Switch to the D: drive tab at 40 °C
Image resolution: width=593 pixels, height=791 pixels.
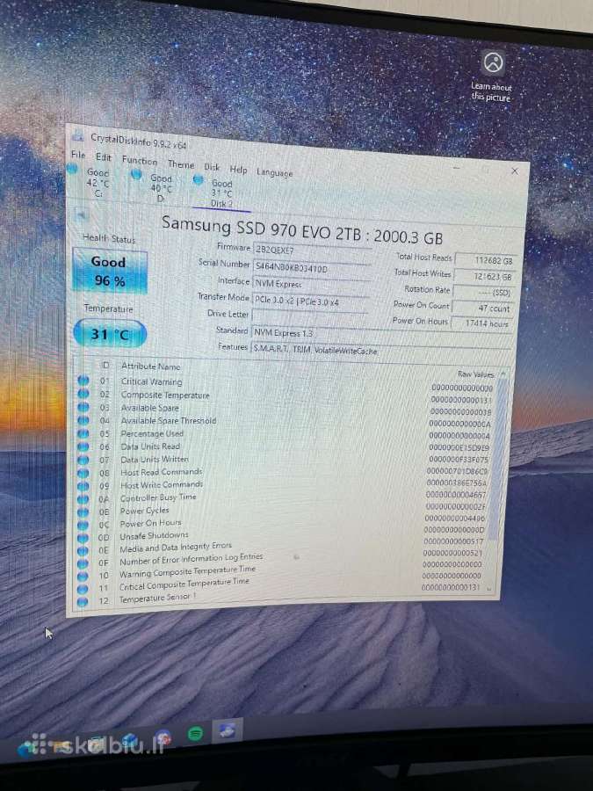(154, 186)
